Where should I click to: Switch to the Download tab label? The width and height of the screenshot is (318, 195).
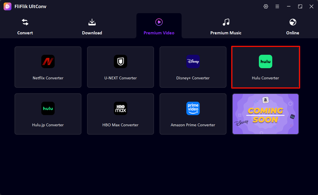tap(92, 33)
